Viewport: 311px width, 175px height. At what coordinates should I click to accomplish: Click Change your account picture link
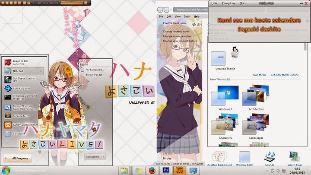coord(180,41)
